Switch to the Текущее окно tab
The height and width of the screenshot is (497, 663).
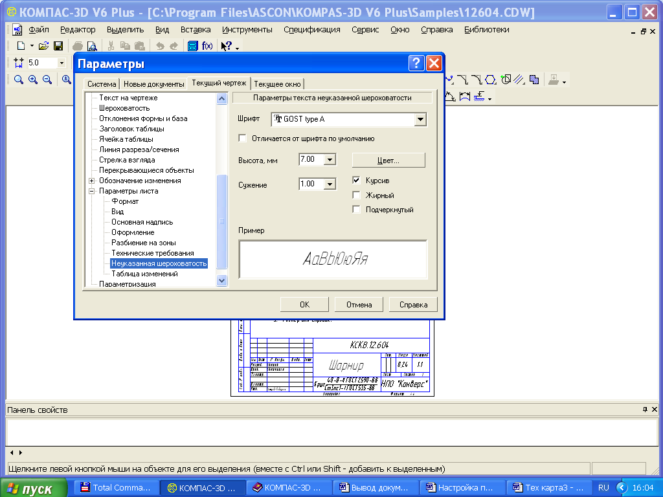(x=277, y=83)
